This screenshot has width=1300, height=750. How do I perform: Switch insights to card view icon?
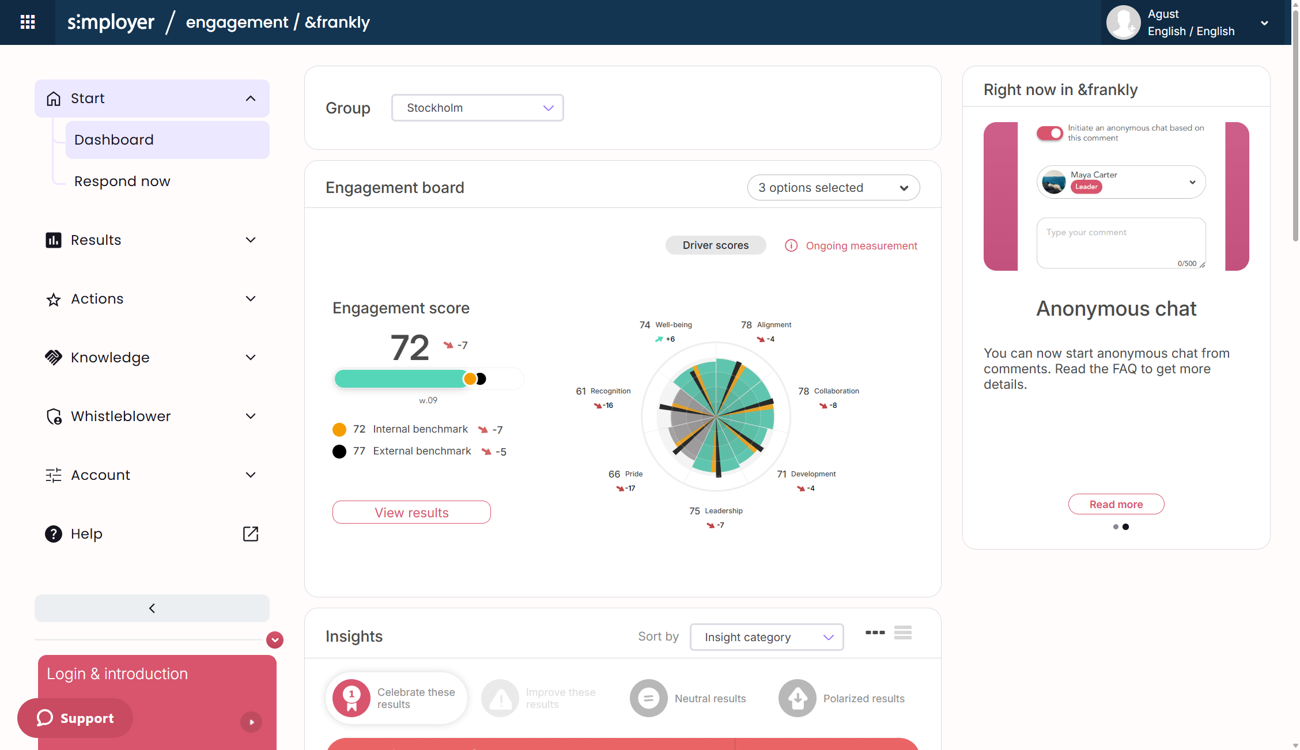[875, 632]
